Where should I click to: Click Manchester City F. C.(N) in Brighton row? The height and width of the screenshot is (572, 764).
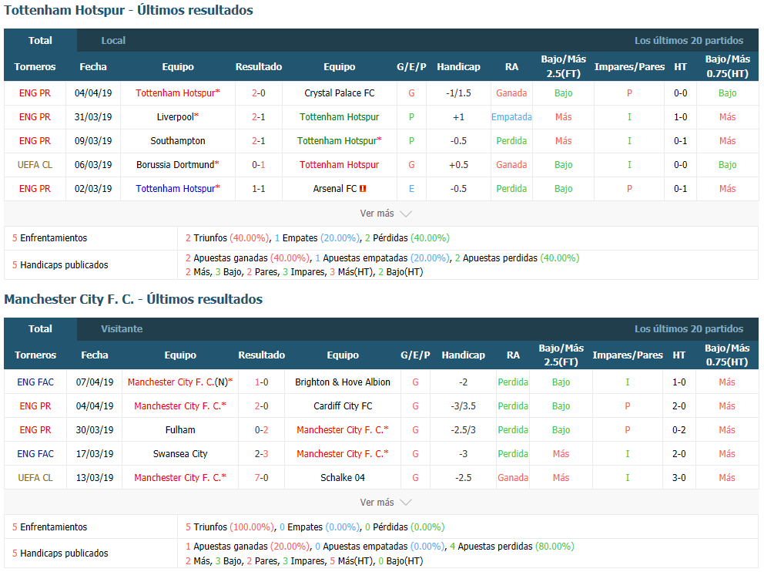[179, 382]
